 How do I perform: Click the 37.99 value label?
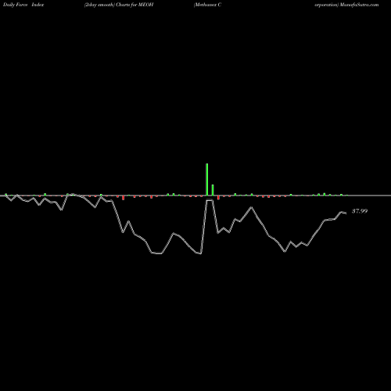point(360,211)
